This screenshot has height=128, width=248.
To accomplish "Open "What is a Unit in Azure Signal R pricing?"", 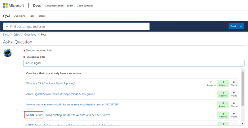I will [x=51, y=83].
